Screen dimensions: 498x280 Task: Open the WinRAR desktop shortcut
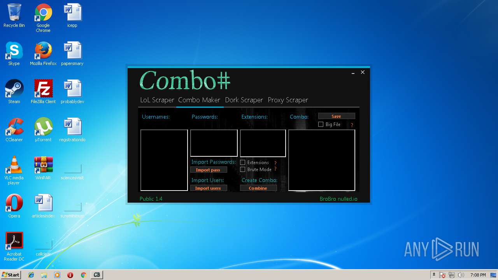(x=43, y=168)
